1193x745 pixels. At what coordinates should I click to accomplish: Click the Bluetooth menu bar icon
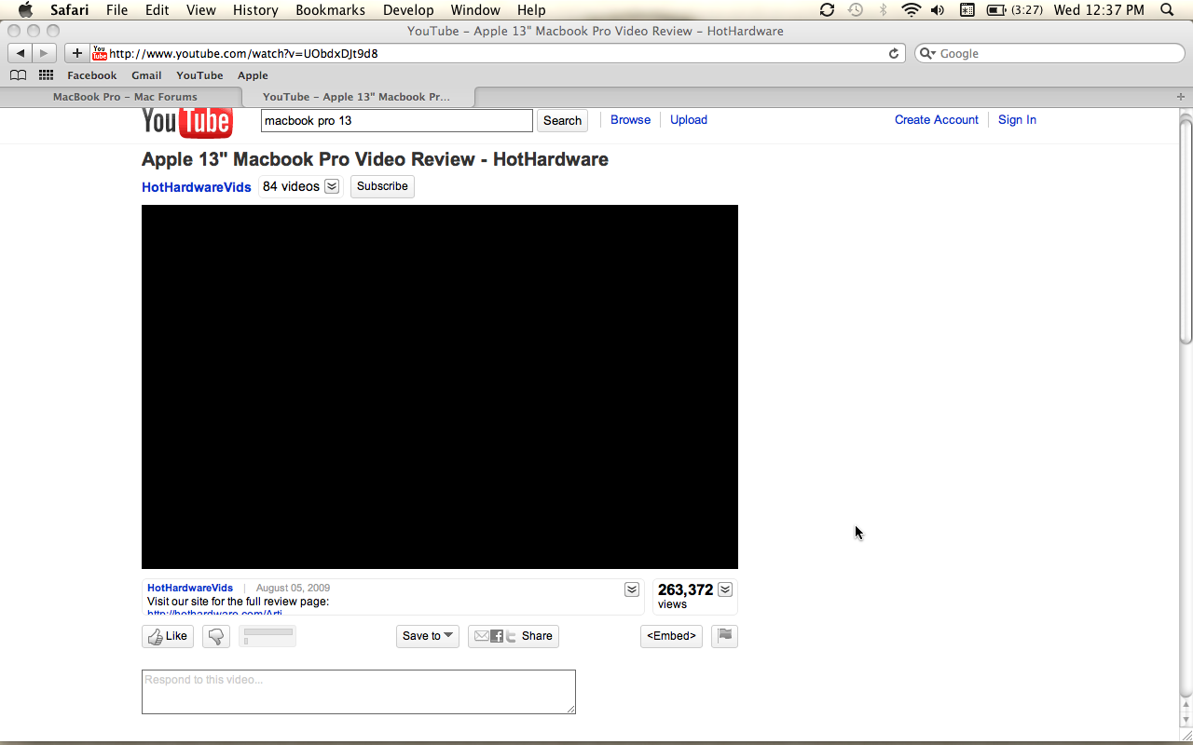click(x=883, y=10)
